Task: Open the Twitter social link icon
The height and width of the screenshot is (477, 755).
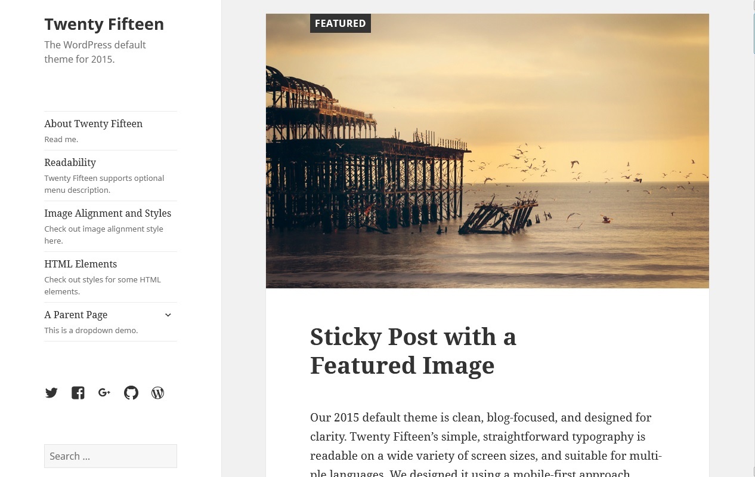Action: 51,393
